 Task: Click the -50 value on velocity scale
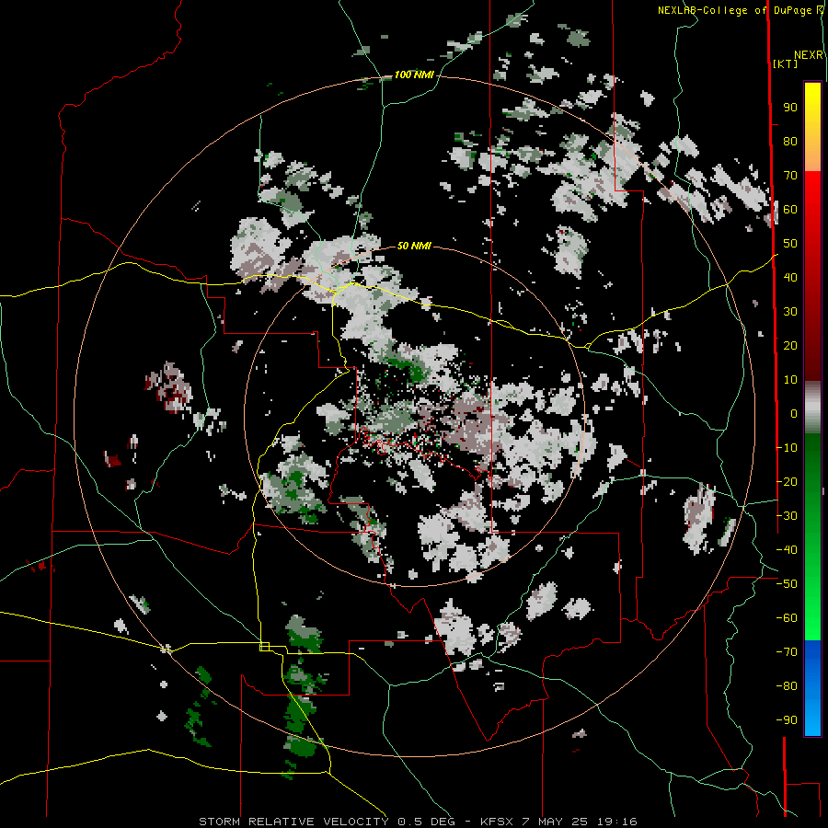(787, 584)
